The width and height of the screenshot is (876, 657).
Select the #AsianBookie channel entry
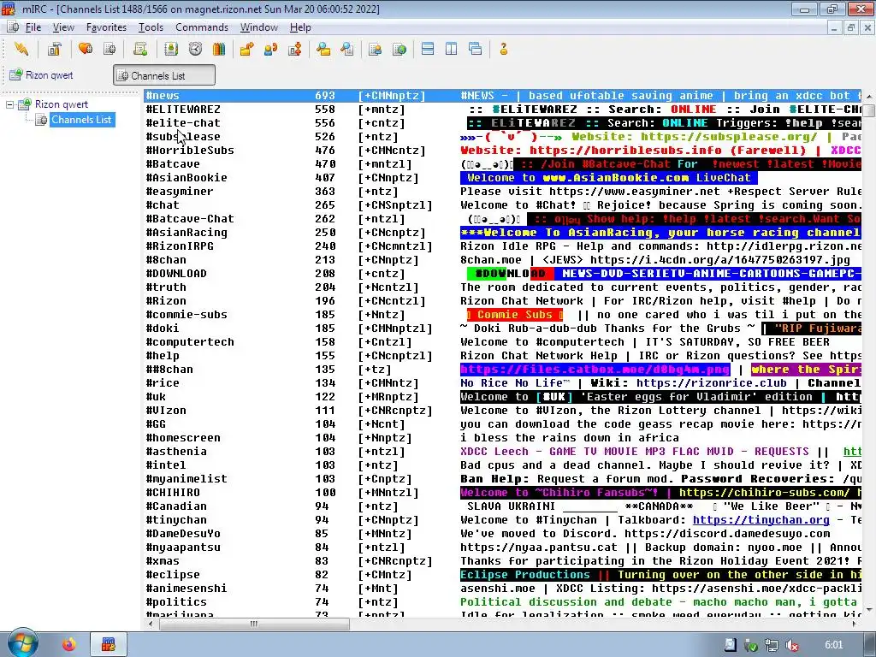(503, 178)
